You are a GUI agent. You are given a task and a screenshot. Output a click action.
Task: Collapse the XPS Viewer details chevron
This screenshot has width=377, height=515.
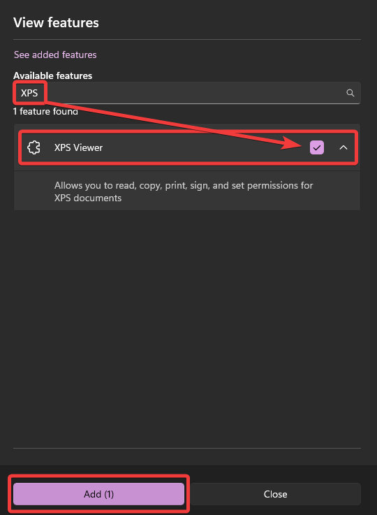pyautogui.click(x=343, y=147)
